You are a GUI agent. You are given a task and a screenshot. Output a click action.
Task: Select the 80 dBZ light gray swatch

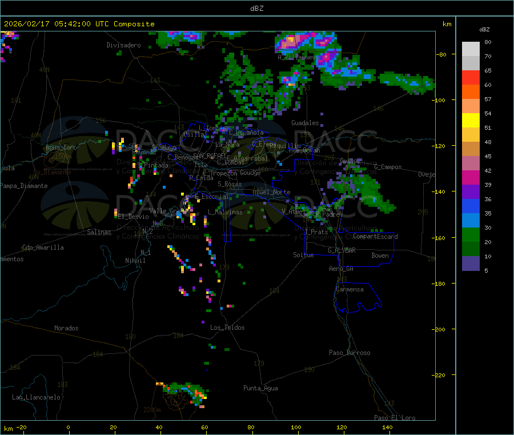tap(471, 49)
